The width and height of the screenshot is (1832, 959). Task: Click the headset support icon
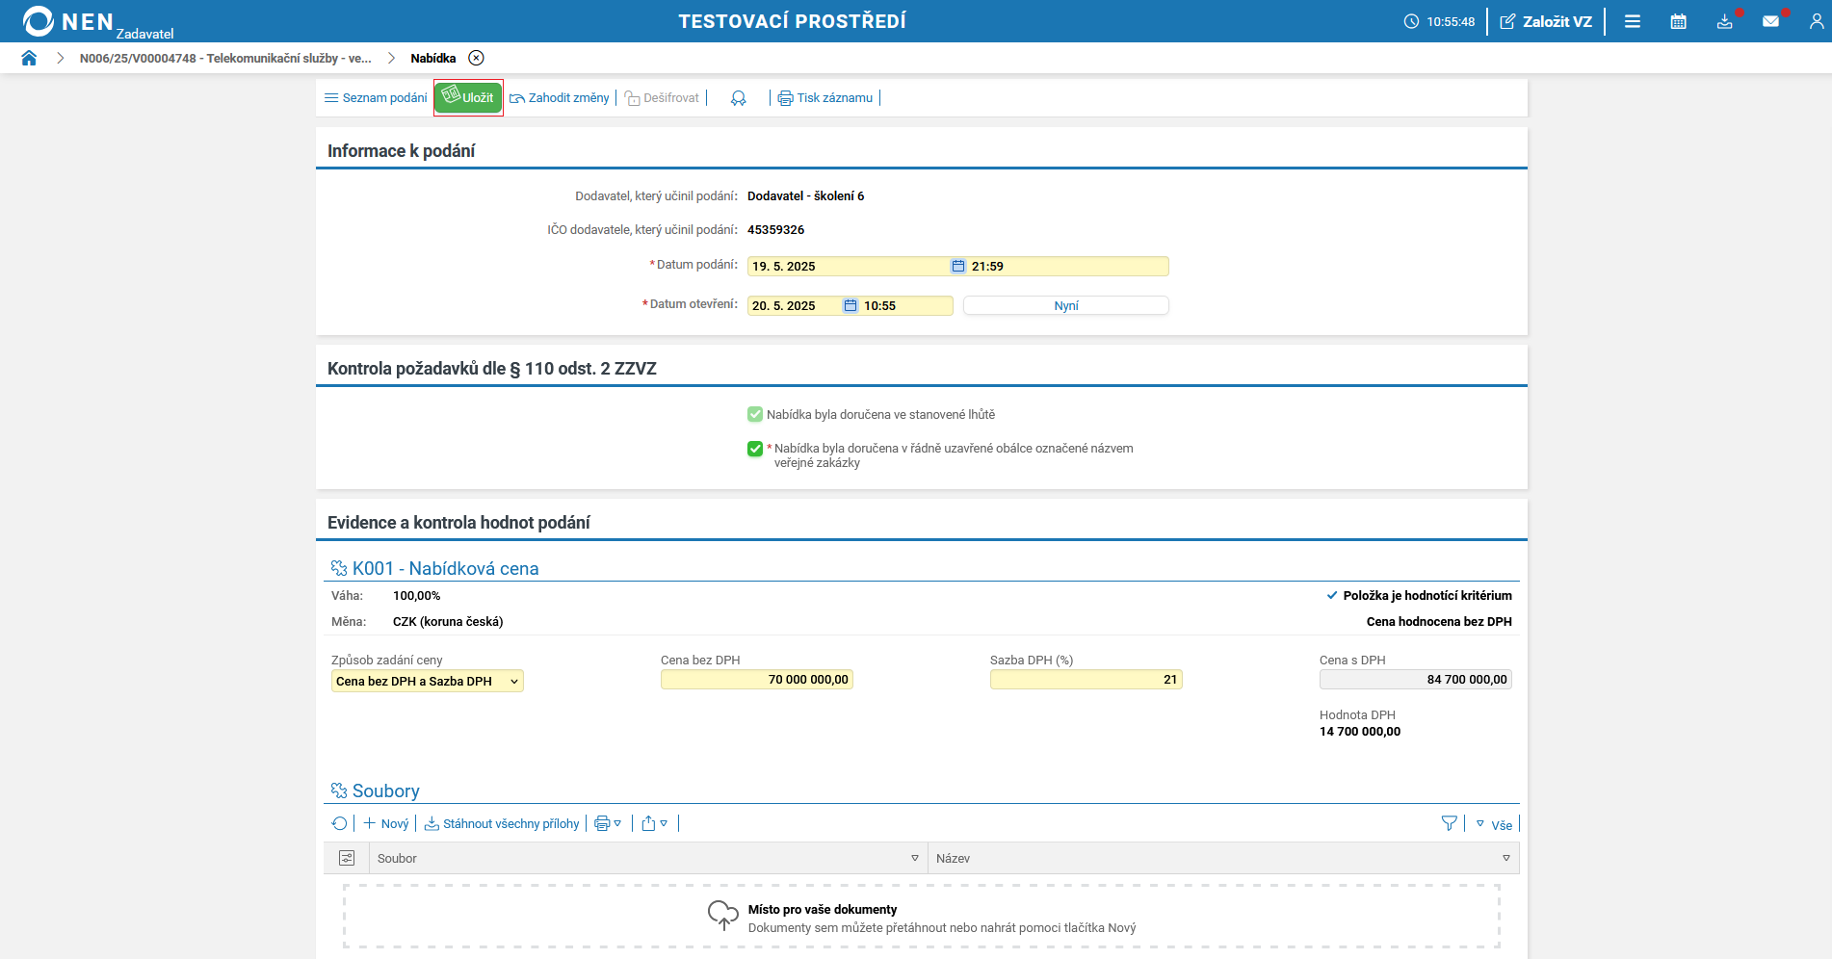point(738,98)
